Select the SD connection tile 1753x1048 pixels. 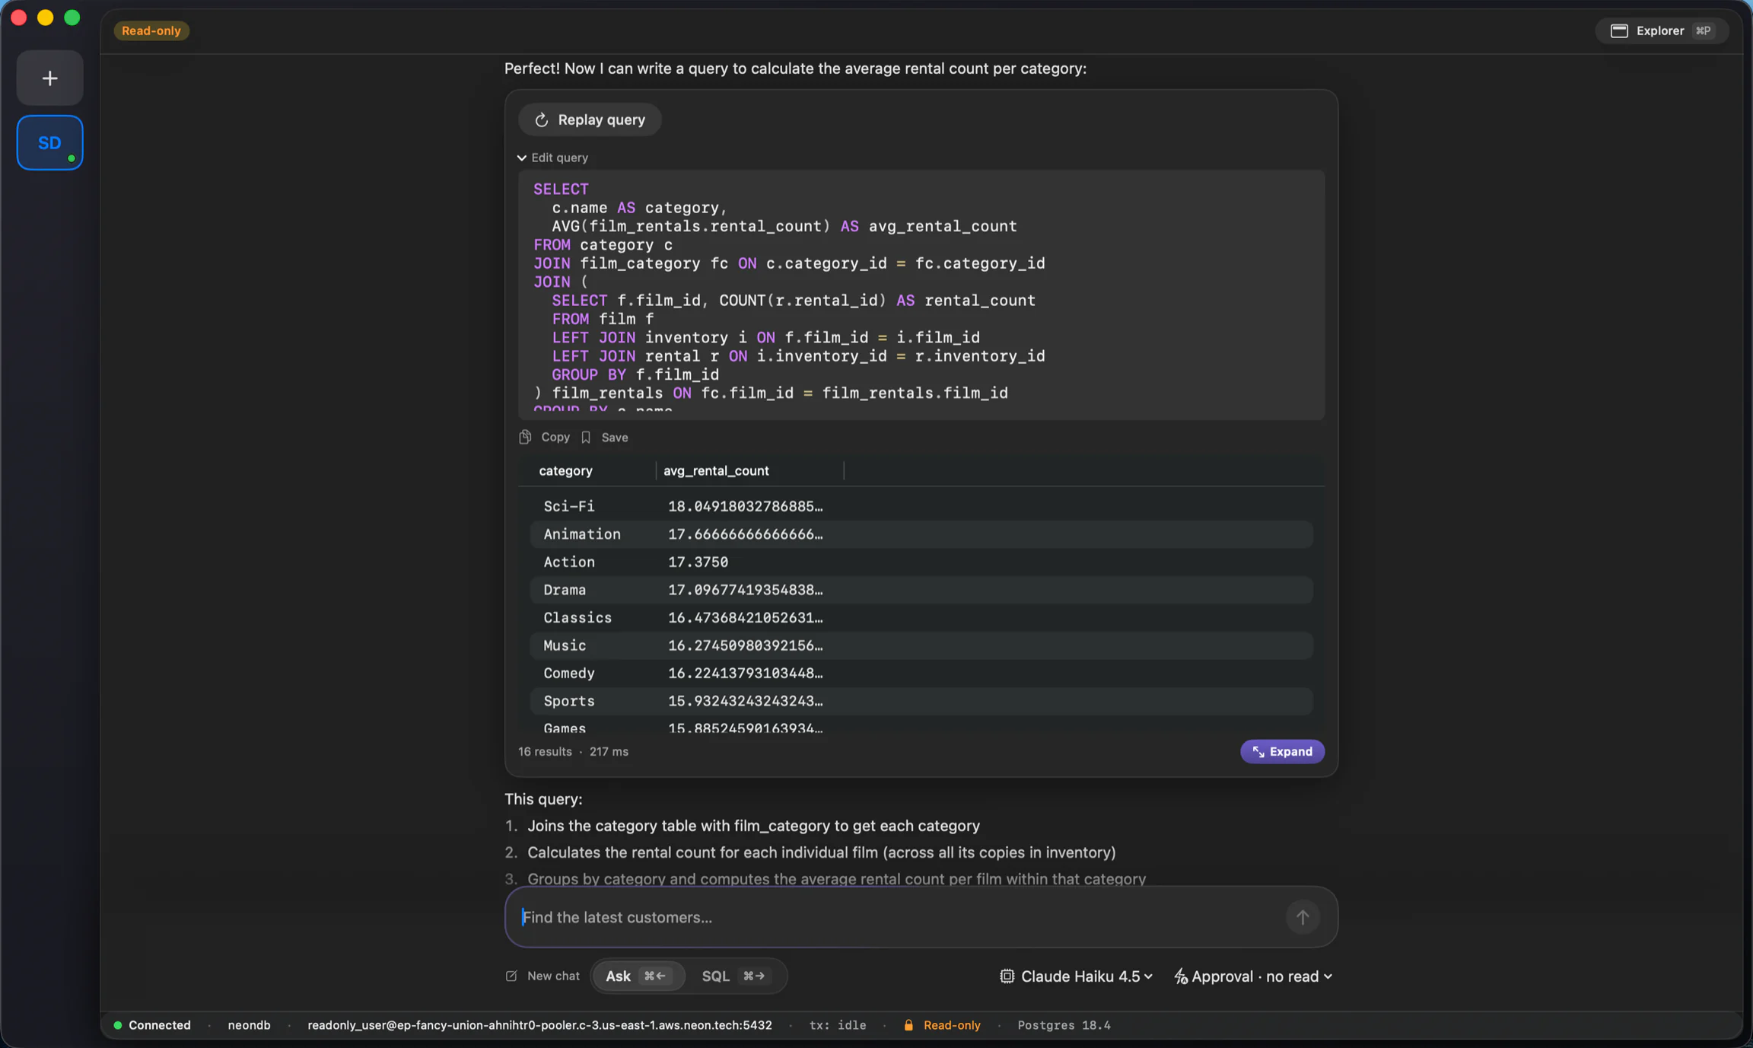(x=49, y=142)
